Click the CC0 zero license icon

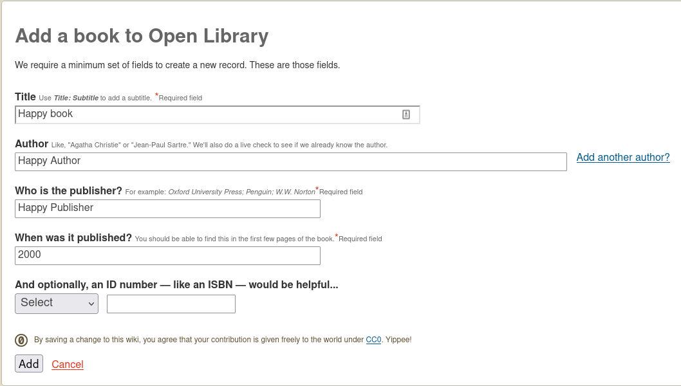pos(21,340)
